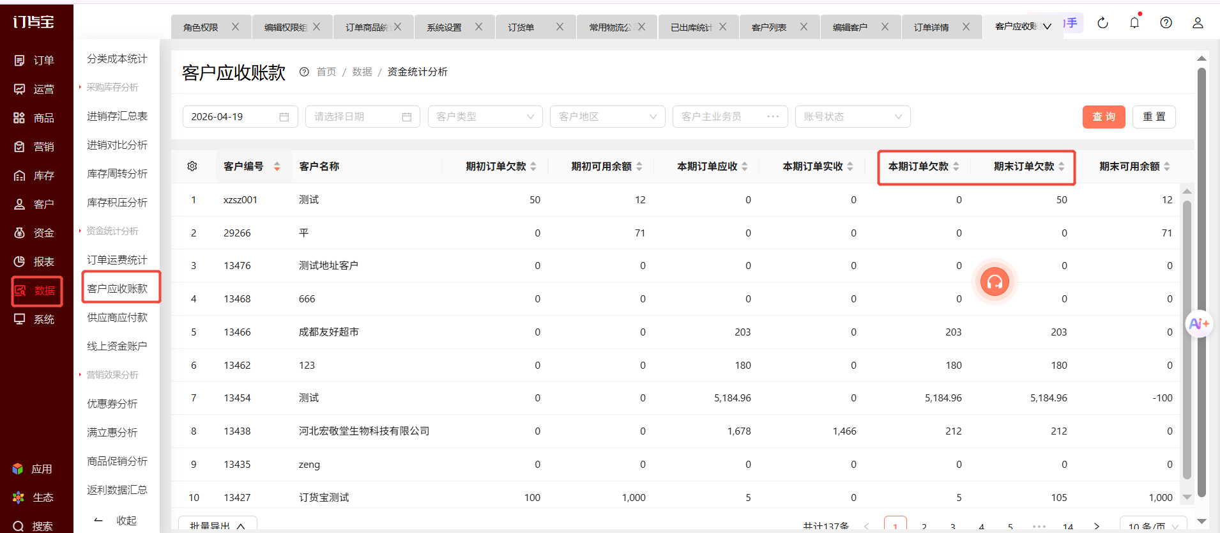Open the 订单 sidebar module
Screen dimensions: 1220x533
[35, 60]
